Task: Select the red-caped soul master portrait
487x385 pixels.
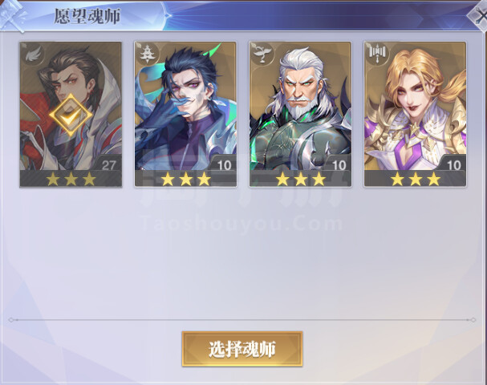Action: [x=71, y=114]
